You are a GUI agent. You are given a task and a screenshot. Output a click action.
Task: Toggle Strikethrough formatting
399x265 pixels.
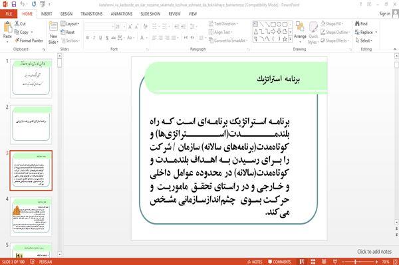(113, 38)
